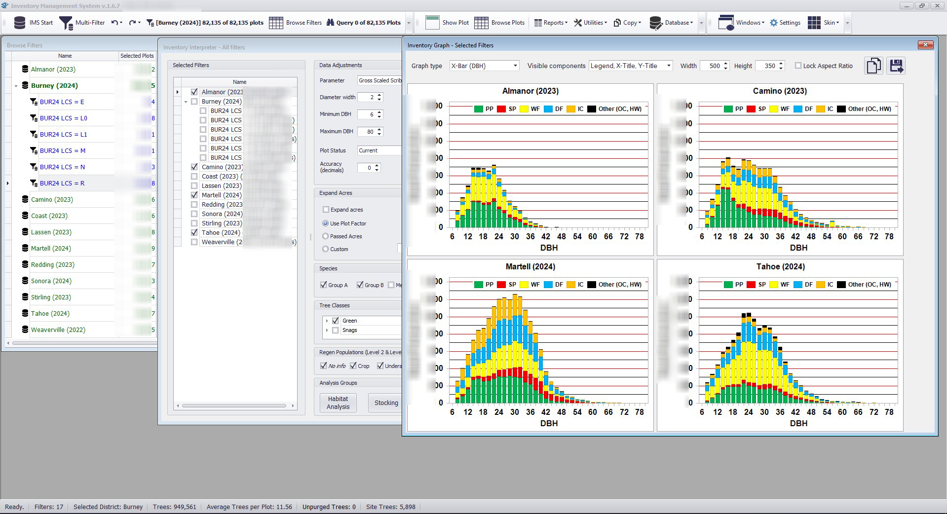Click filter icon for BUR24 LCS = M

pyautogui.click(x=34, y=151)
